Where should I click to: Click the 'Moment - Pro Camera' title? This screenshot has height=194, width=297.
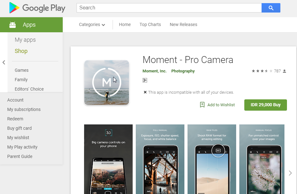[188, 60]
